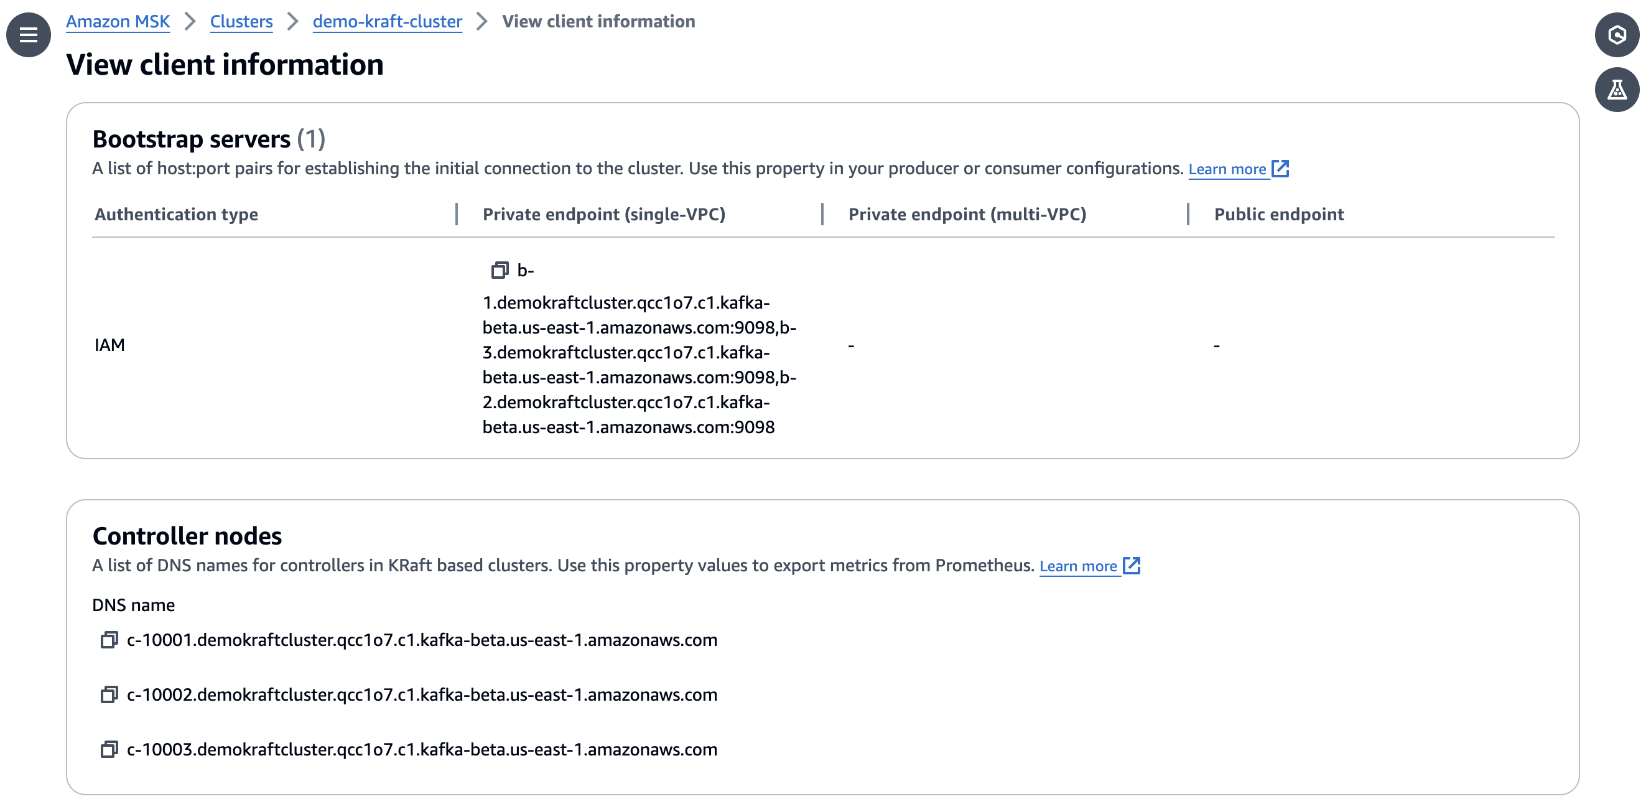Click Private endpoint (single-VPC) column header
This screenshot has height=804, width=1651.
click(x=603, y=214)
